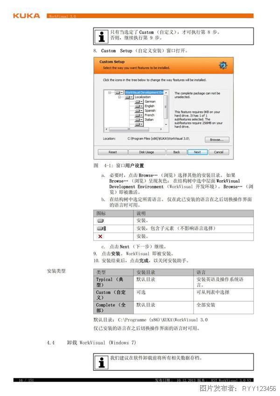280x396 pixels.
Task: Select the Italian language entry
Action: click(x=149, y=120)
